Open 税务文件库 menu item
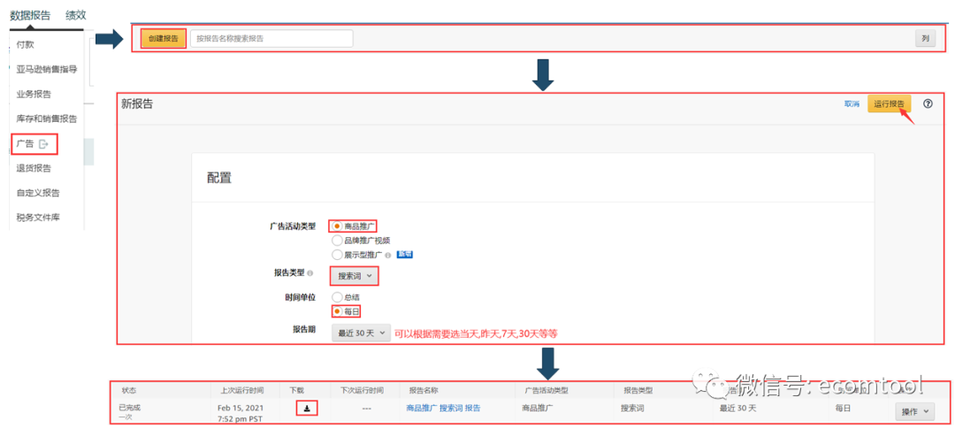 (38, 218)
